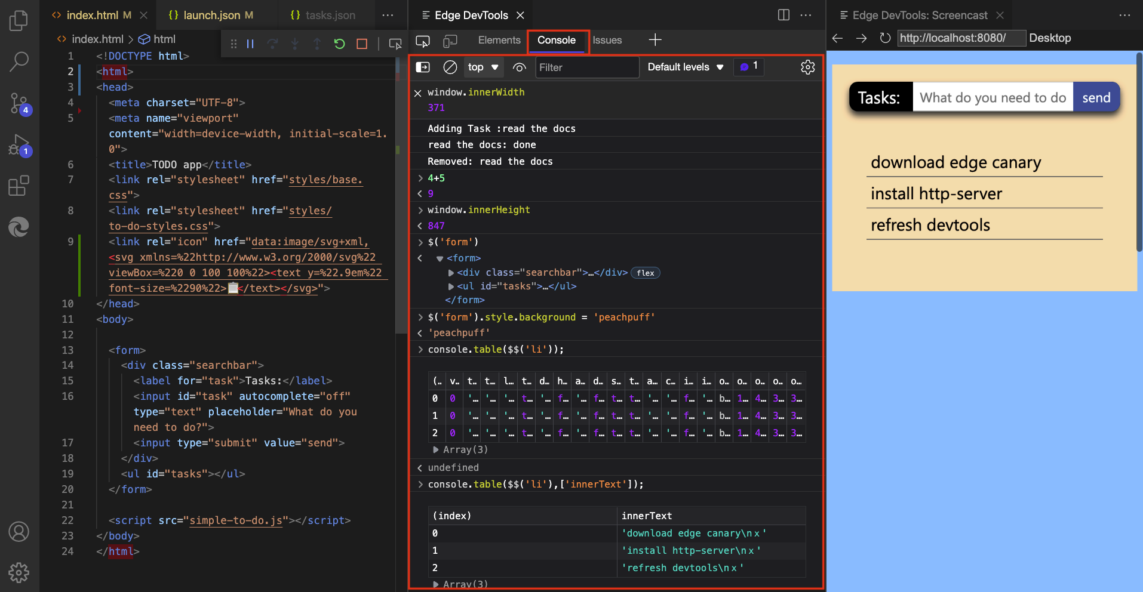Select the Microsoft Edge Tools sidebar icon
Image resolution: width=1143 pixels, height=592 pixels.
point(19,227)
